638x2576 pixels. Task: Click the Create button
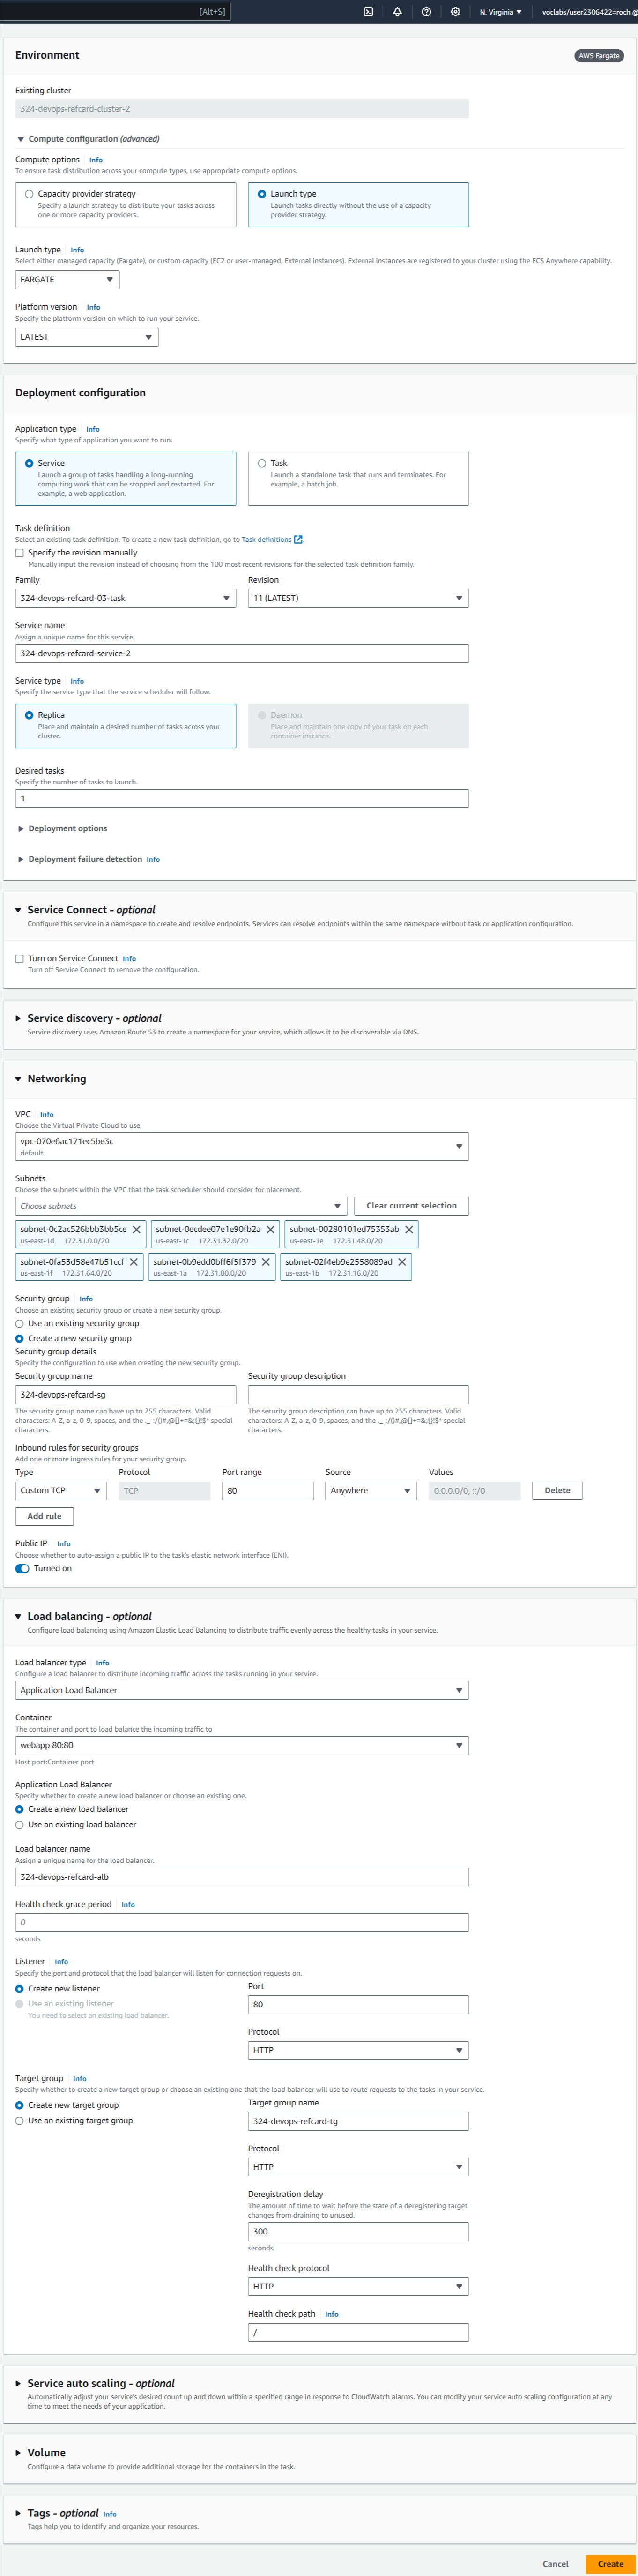(610, 2564)
